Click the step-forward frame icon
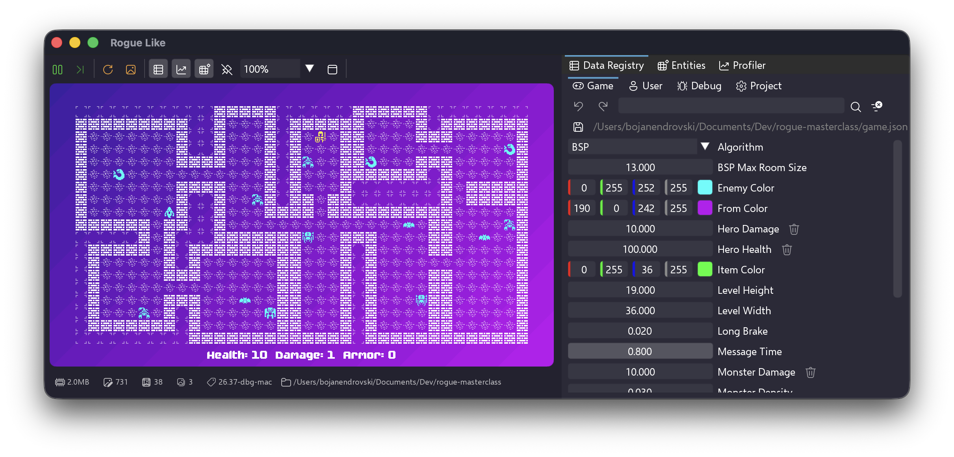Viewport: 954px width, 457px height. (80, 69)
